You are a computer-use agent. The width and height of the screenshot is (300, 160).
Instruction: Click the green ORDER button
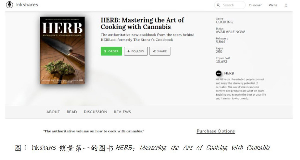click(111, 51)
